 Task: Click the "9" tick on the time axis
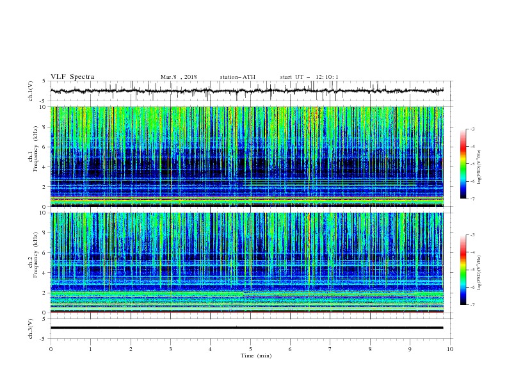[410, 349]
